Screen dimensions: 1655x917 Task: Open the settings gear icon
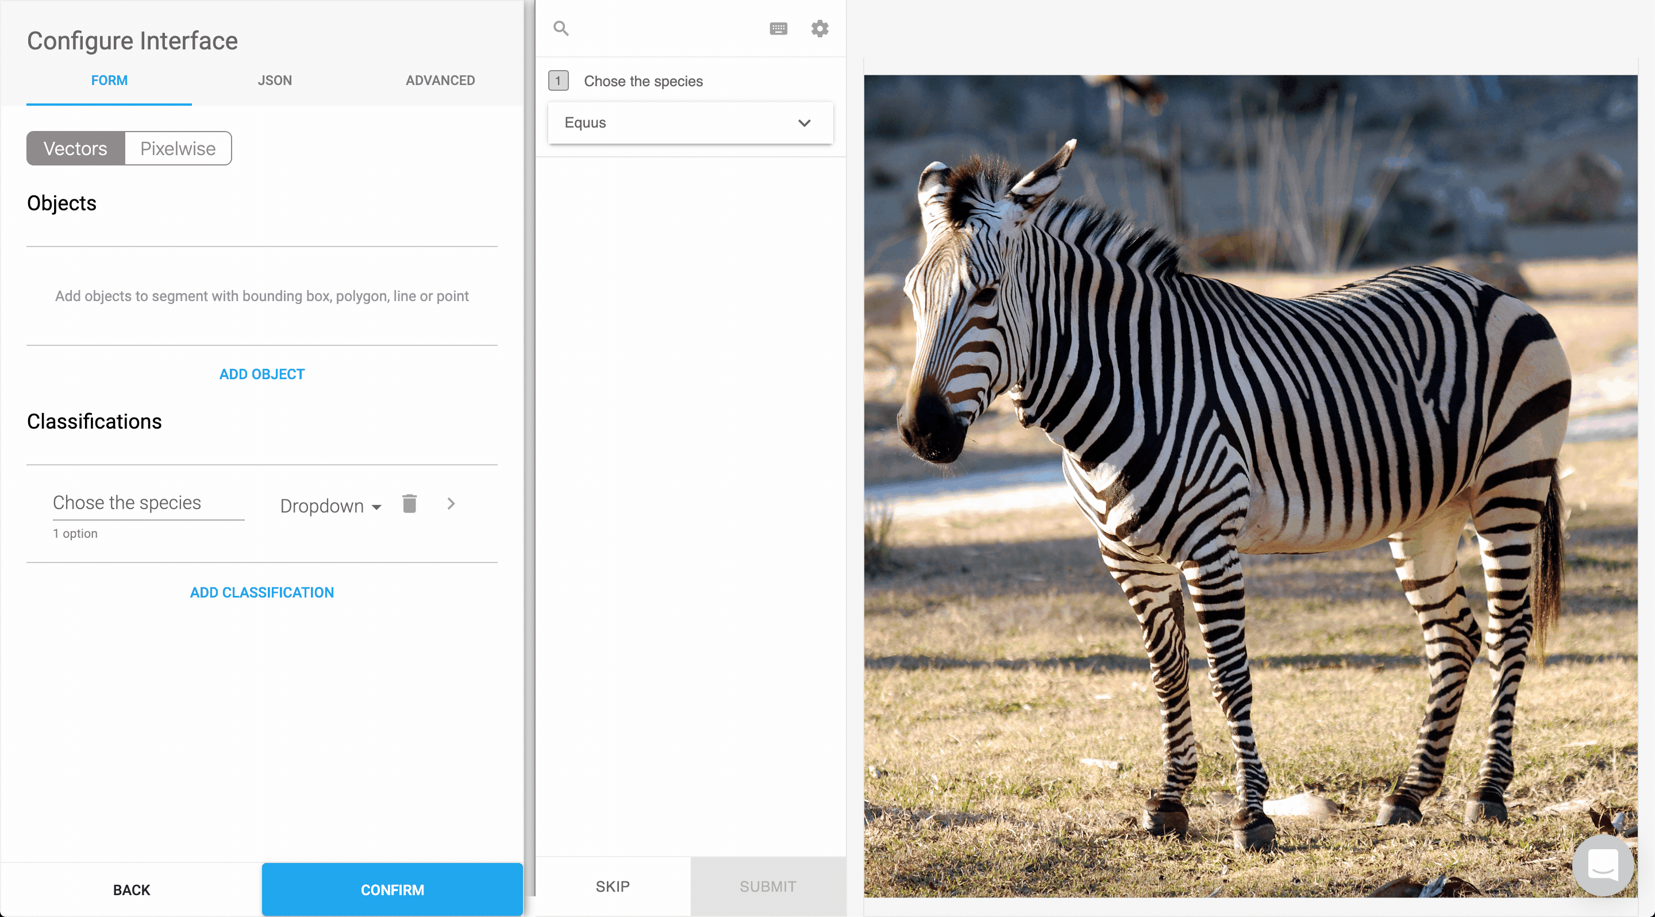pos(820,28)
